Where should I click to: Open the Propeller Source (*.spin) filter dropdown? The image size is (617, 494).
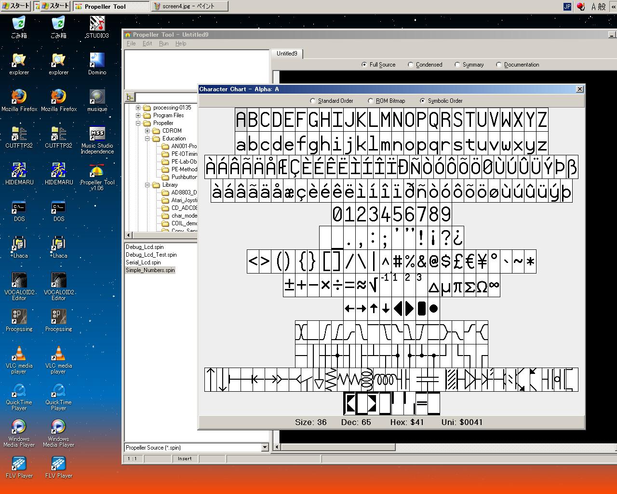(265, 448)
